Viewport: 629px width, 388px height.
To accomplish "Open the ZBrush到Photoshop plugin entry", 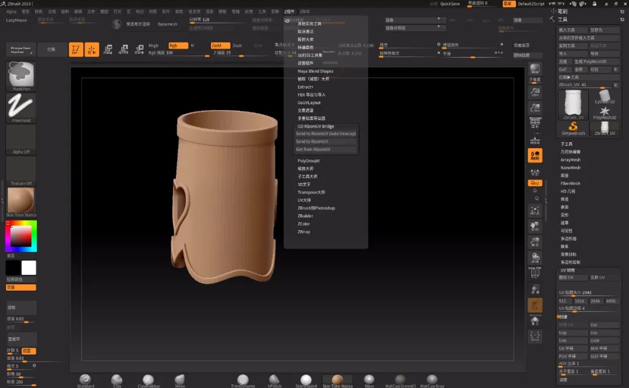I will pos(316,208).
